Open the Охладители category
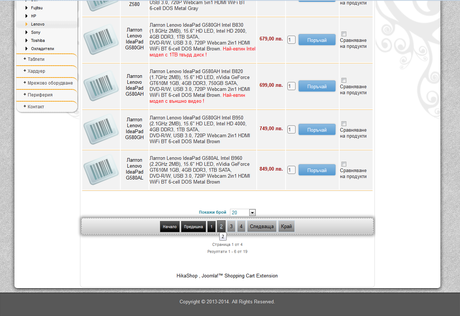Image resolution: width=460 pixels, height=316 pixels. [43, 49]
